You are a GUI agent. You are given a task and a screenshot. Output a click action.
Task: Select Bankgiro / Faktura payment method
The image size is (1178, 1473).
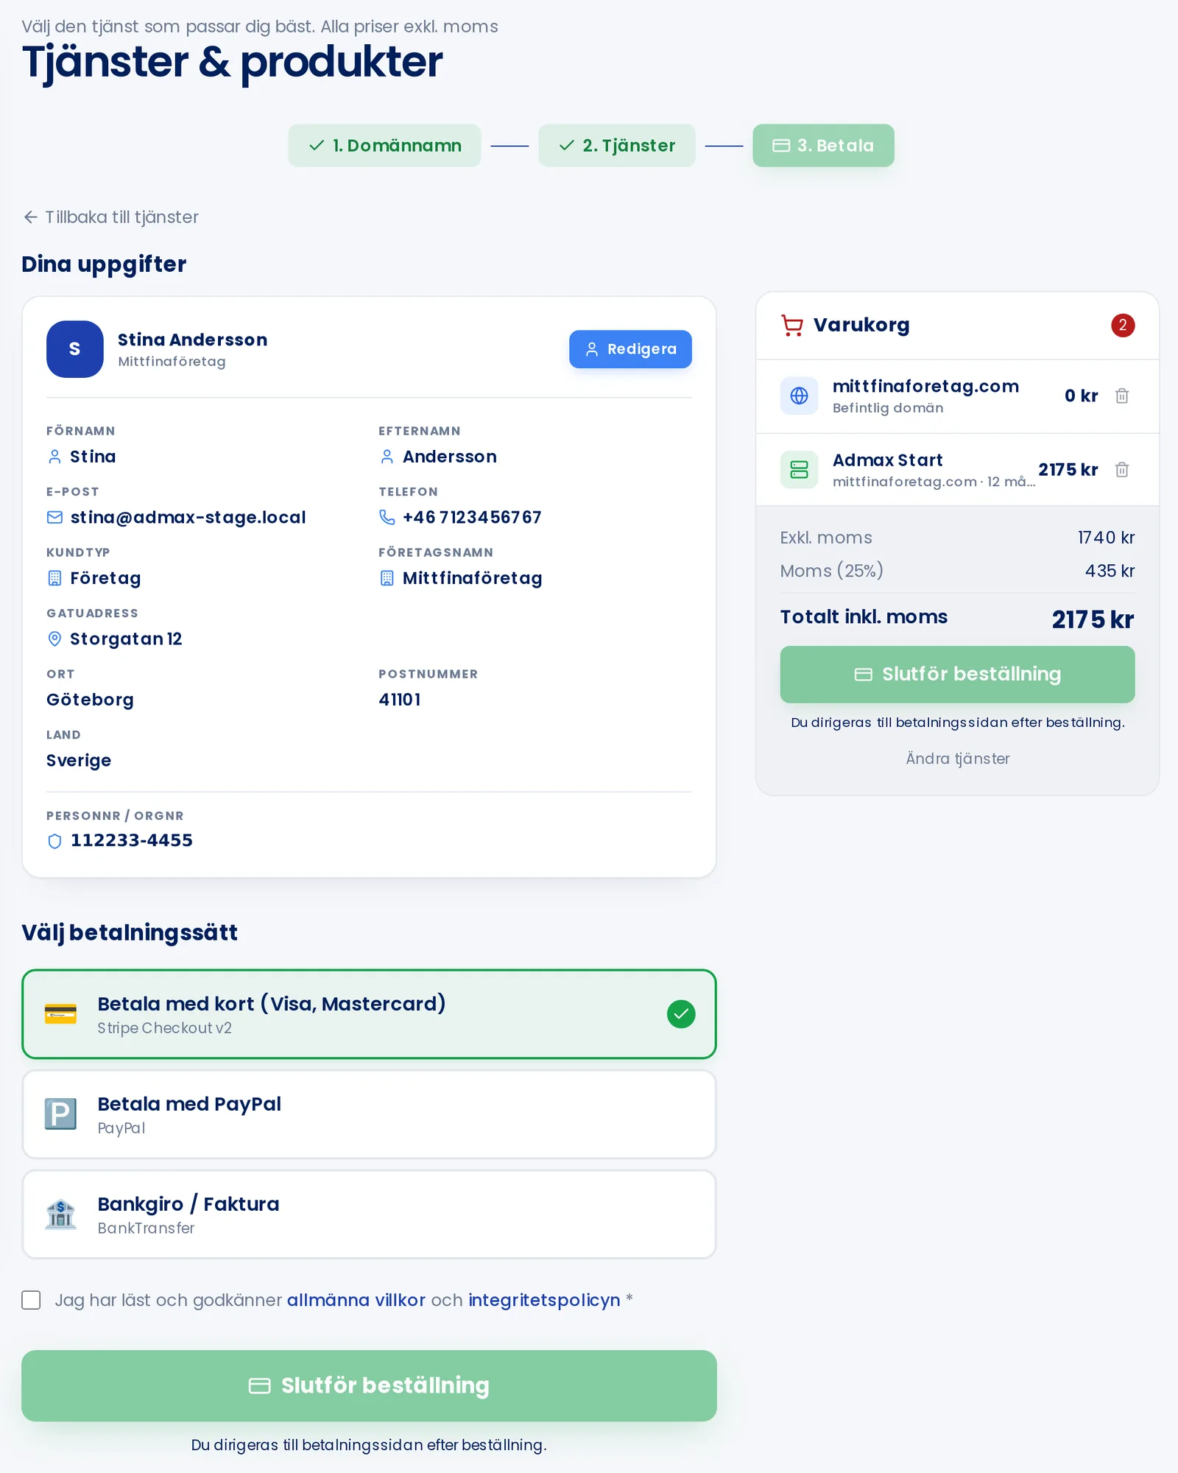[x=369, y=1214]
